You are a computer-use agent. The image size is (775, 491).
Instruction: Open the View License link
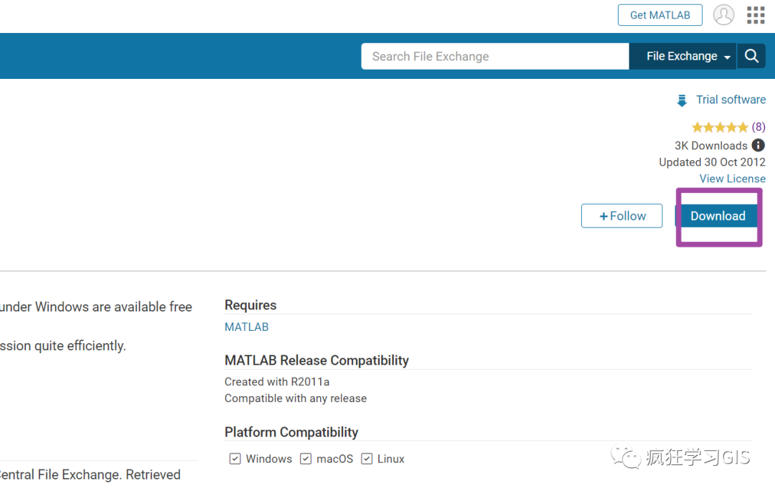coord(733,179)
